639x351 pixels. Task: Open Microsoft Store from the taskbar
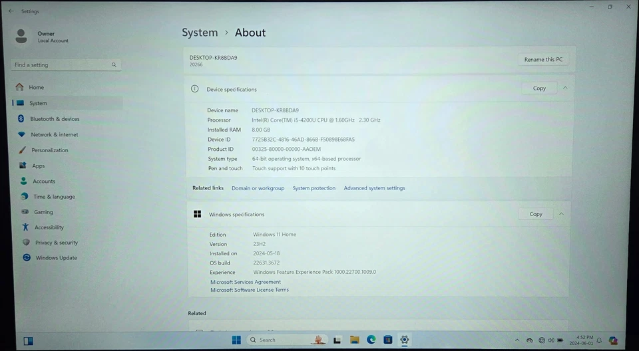[x=388, y=340]
